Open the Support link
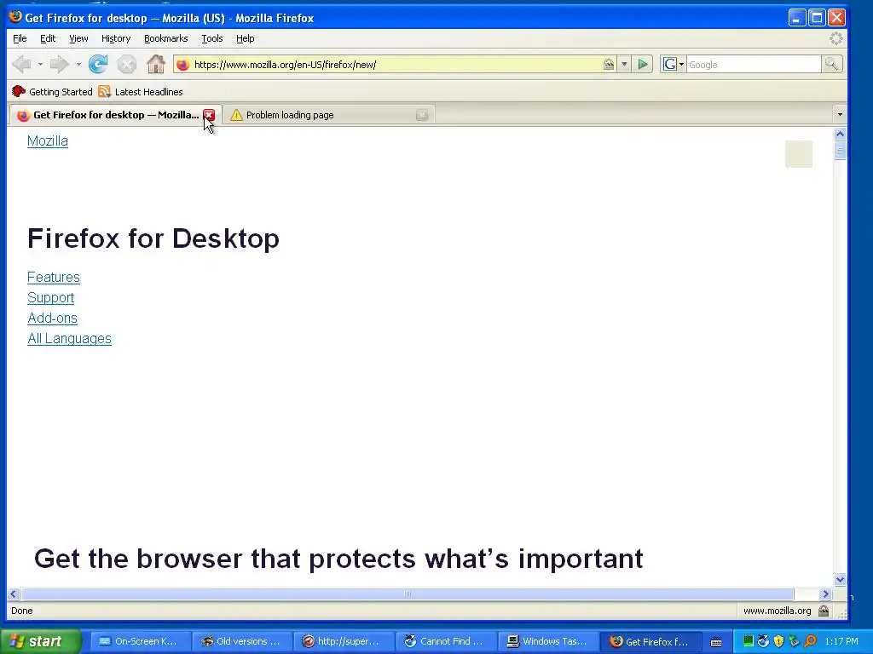The height and width of the screenshot is (654, 873). point(50,297)
